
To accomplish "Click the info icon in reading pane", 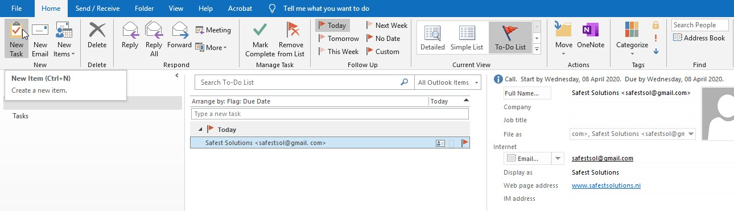I will pos(498,79).
